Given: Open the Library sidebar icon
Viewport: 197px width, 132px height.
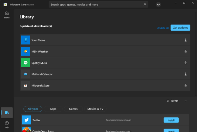Looking at the screenshot, I should [x=7, y=113].
